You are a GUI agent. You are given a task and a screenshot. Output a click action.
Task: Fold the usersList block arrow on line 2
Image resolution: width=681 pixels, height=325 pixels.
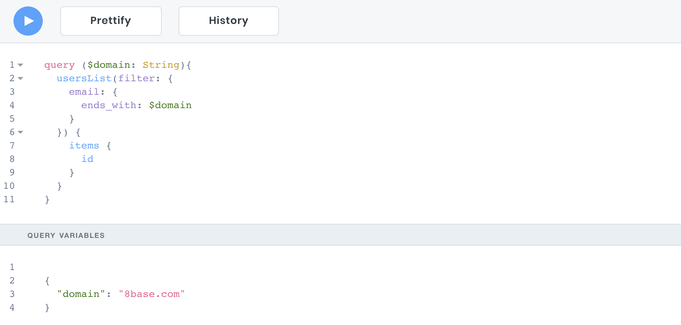21,78
